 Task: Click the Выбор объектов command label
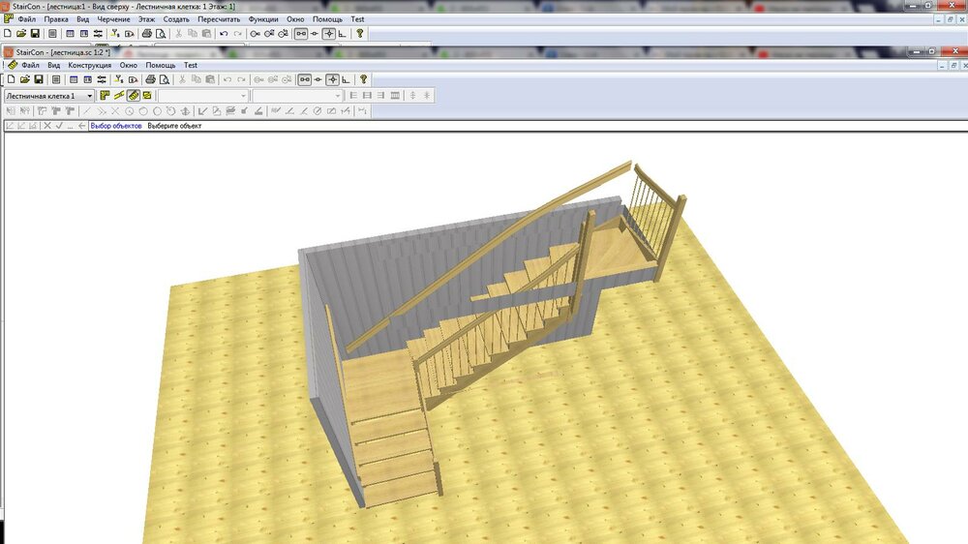click(x=116, y=125)
